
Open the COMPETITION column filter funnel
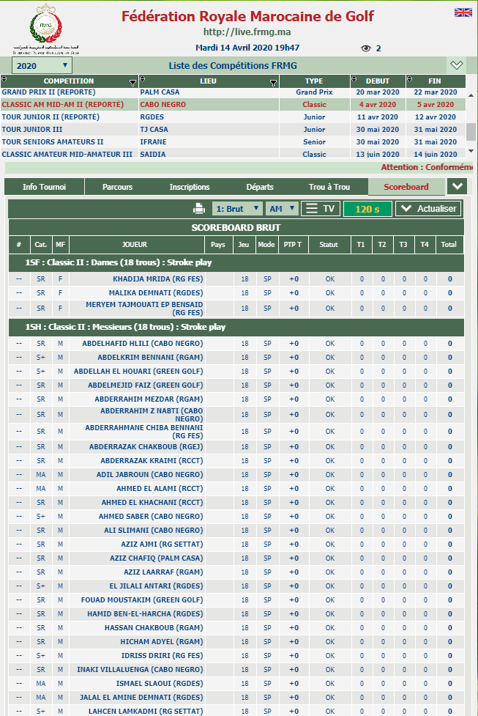pos(132,83)
